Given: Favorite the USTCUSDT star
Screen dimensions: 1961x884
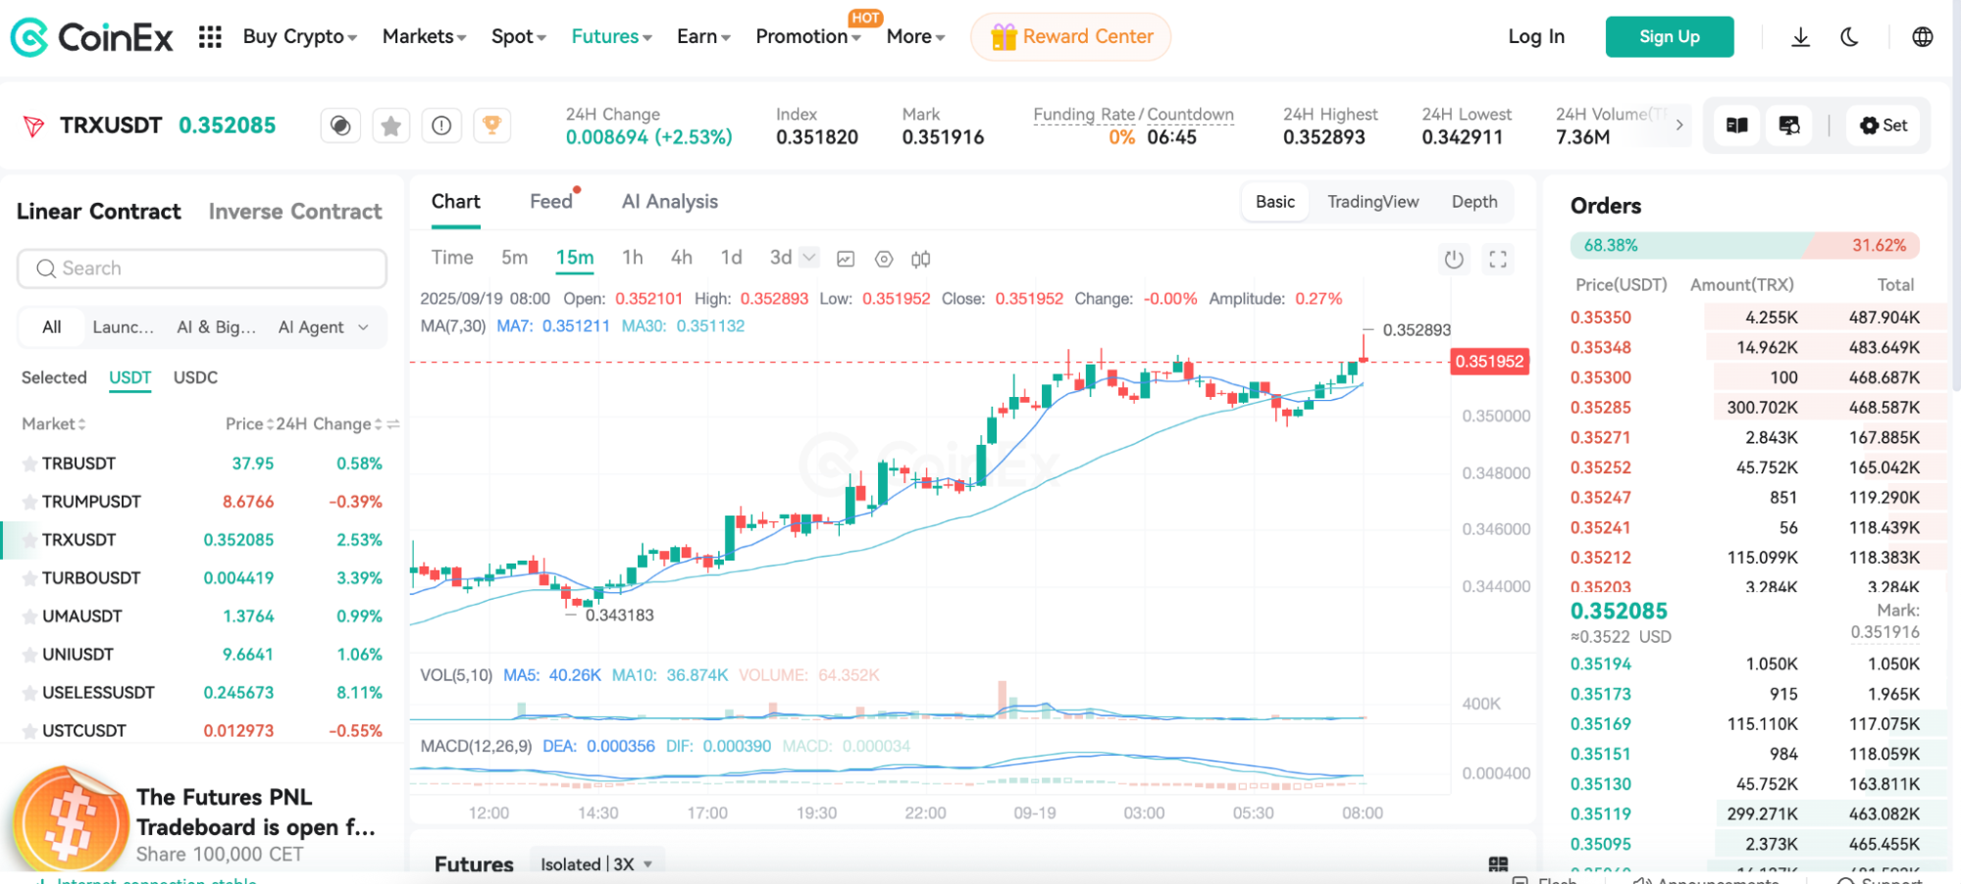Looking at the screenshot, I should click(29, 731).
